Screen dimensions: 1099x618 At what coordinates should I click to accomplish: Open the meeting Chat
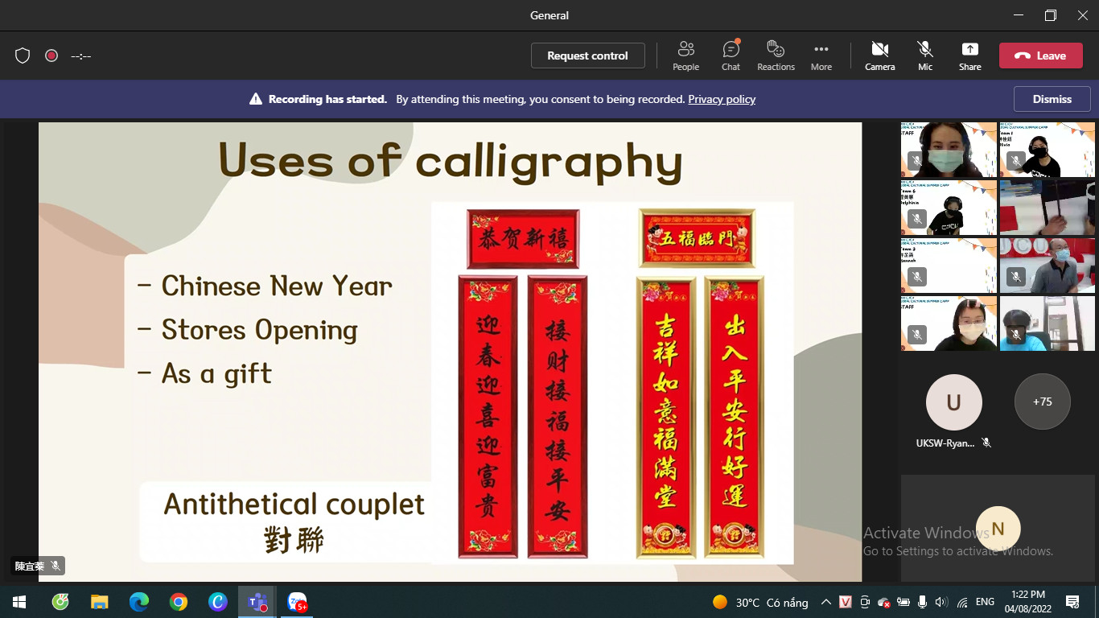(x=731, y=56)
